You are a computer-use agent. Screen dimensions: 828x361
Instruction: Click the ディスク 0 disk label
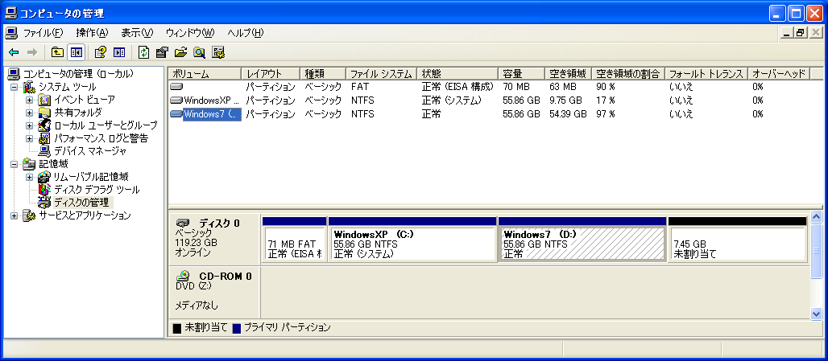(x=214, y=238)
